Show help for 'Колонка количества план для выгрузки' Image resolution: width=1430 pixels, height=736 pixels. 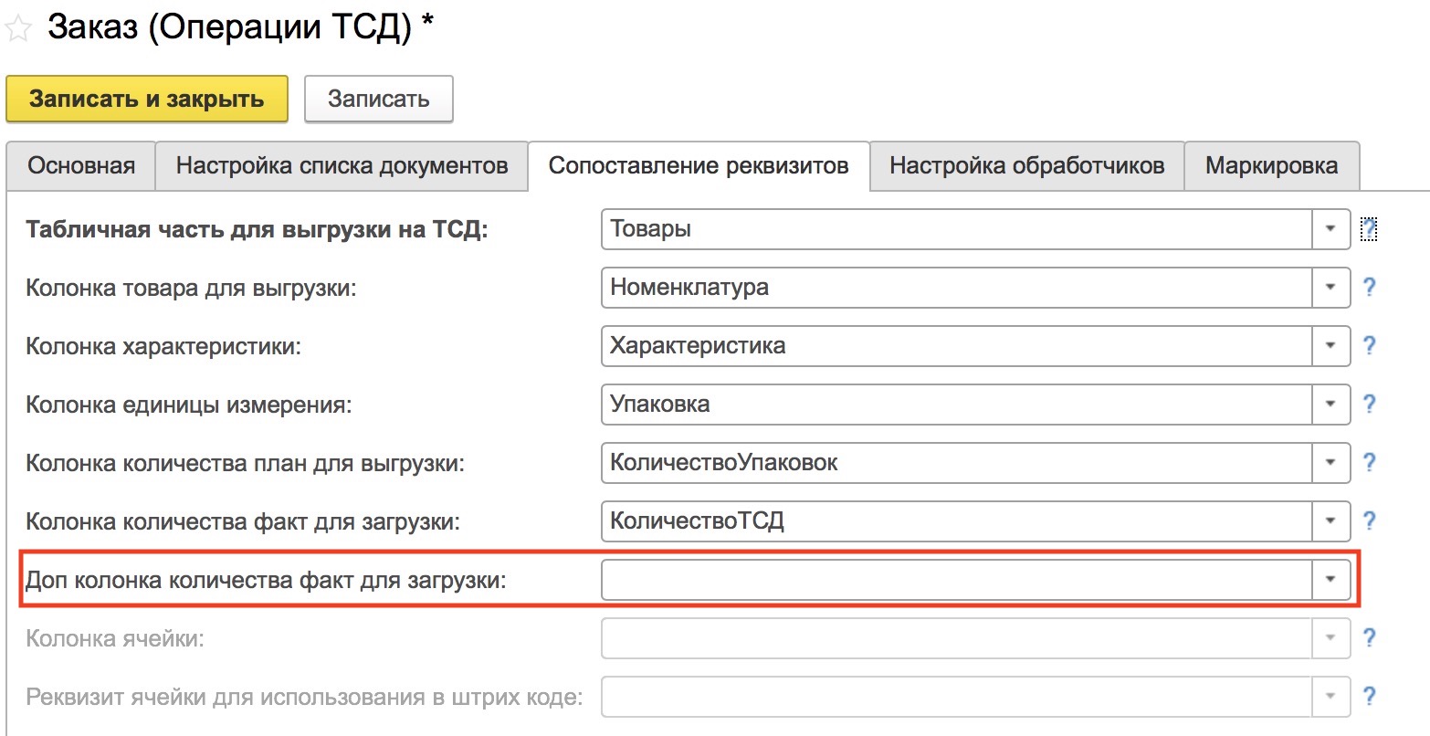coord(1368,462)
